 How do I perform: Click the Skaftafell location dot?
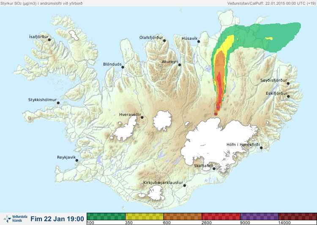click(x=214, y=169)
